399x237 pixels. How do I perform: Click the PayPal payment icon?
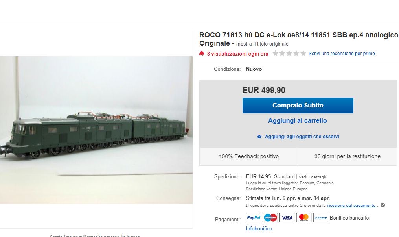[254, 218]
